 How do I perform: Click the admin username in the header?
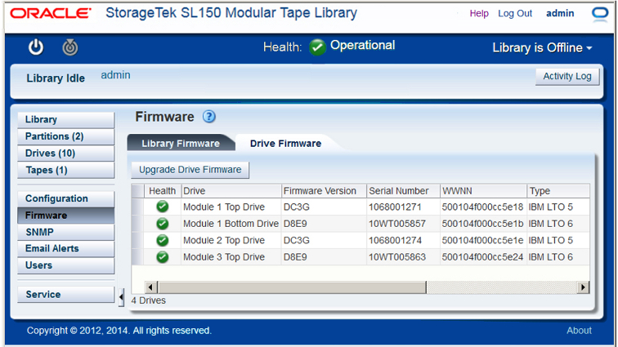click(x=560, y=13)
